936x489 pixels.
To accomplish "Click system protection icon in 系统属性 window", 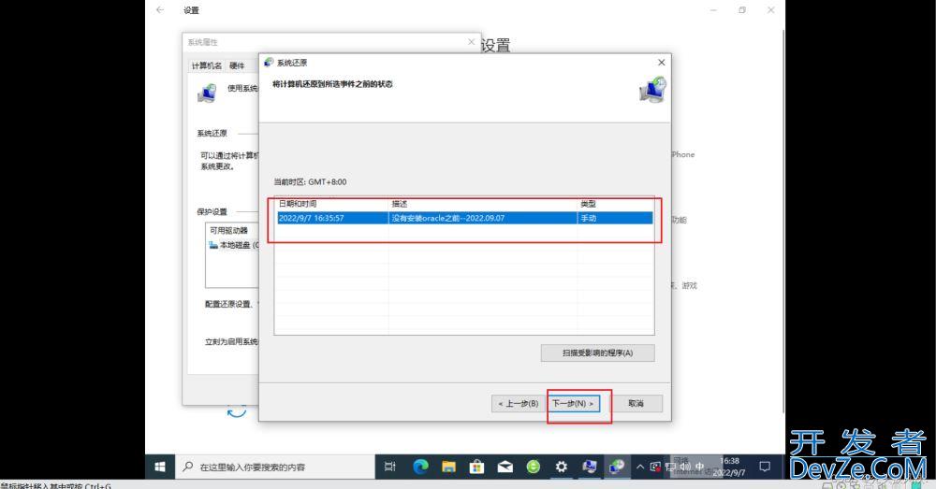I will [x=208, y=93].
